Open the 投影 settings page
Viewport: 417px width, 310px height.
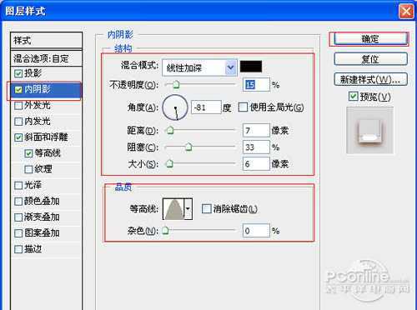33,73
